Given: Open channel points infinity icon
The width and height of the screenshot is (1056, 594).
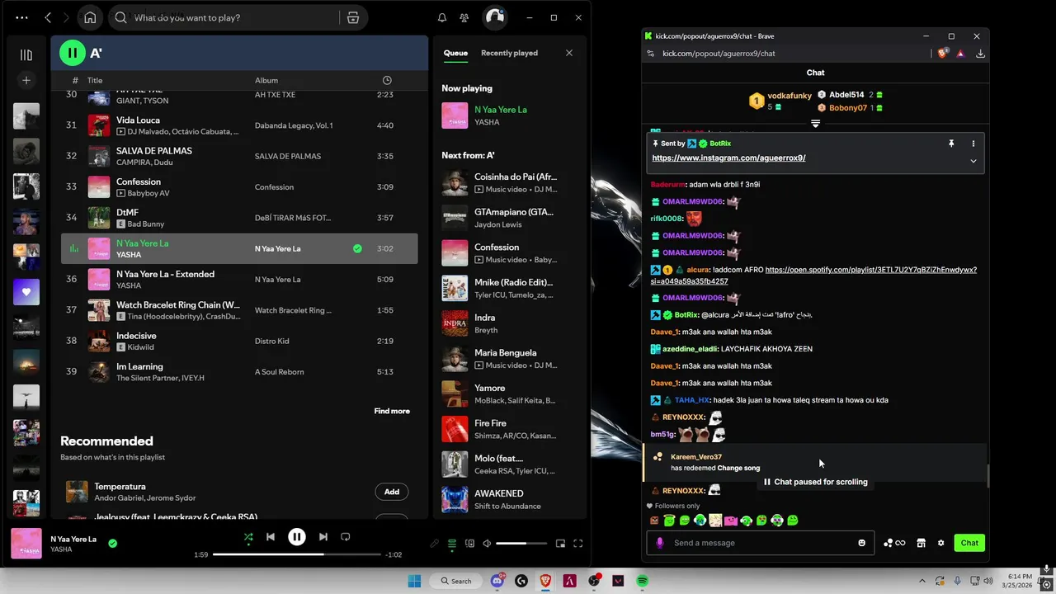Looking at the screenshot, I should [x=894, y=543].
